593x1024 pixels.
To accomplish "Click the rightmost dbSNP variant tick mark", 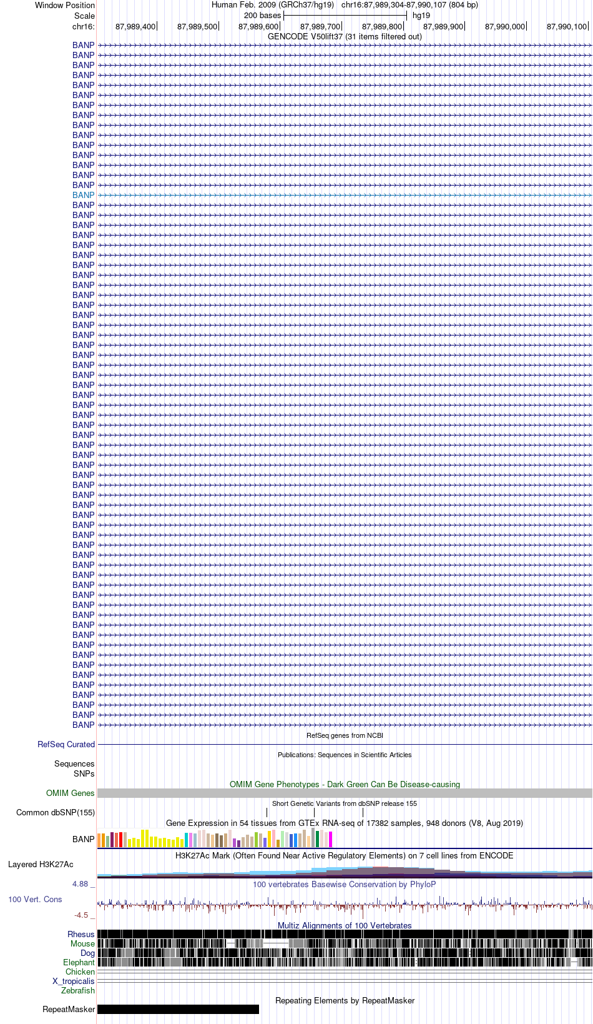I will pos(363,812).
